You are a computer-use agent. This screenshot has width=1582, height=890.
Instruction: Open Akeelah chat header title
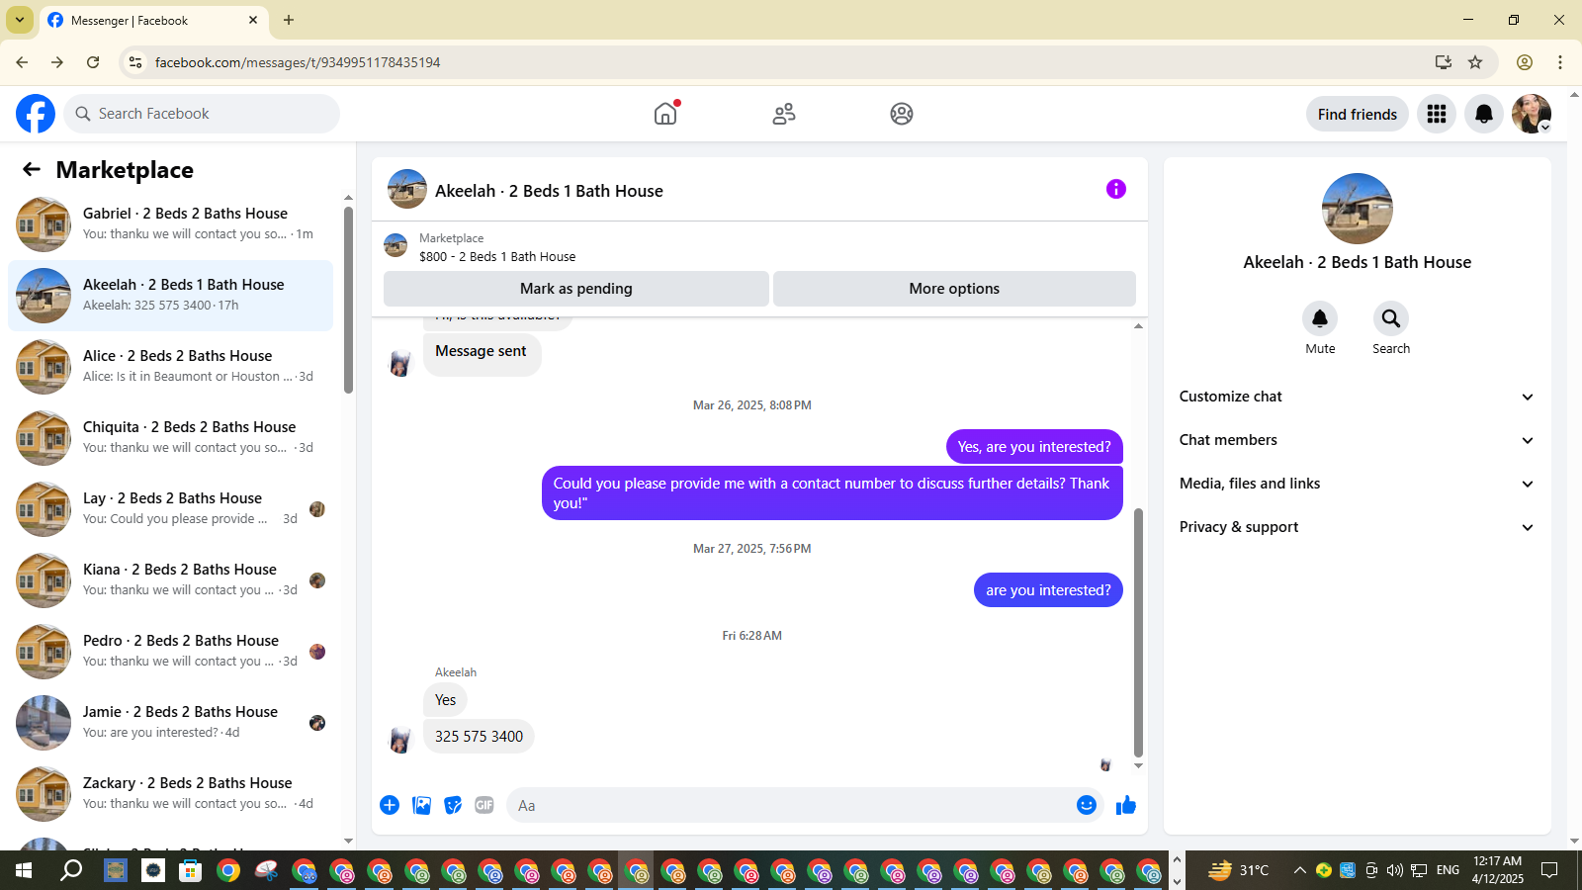click(549, 191)
